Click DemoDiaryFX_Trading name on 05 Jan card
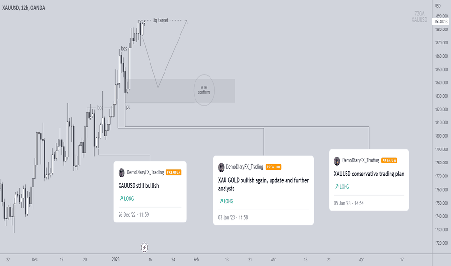This screenshot has width=451, height=266. tap(361, 160)
